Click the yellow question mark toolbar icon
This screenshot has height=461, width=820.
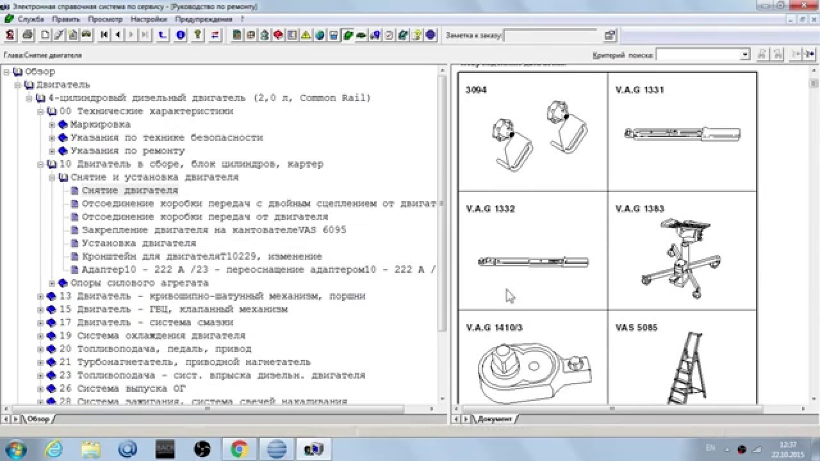click(x=417, y=35)
